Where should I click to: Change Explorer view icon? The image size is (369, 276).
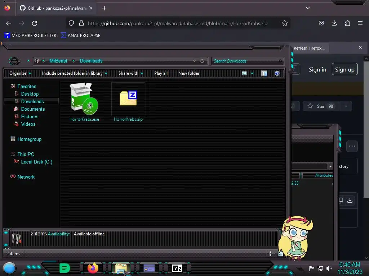tap(244, 73)
